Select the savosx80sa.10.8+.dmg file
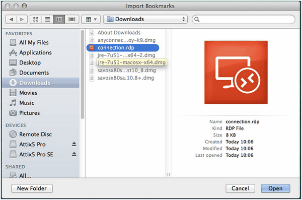This screenshot has width=302, height=200. tap(126, 78)
